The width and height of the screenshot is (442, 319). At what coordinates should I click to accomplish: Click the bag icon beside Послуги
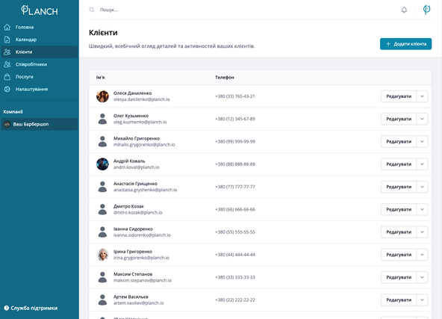[x=7, y=77]
